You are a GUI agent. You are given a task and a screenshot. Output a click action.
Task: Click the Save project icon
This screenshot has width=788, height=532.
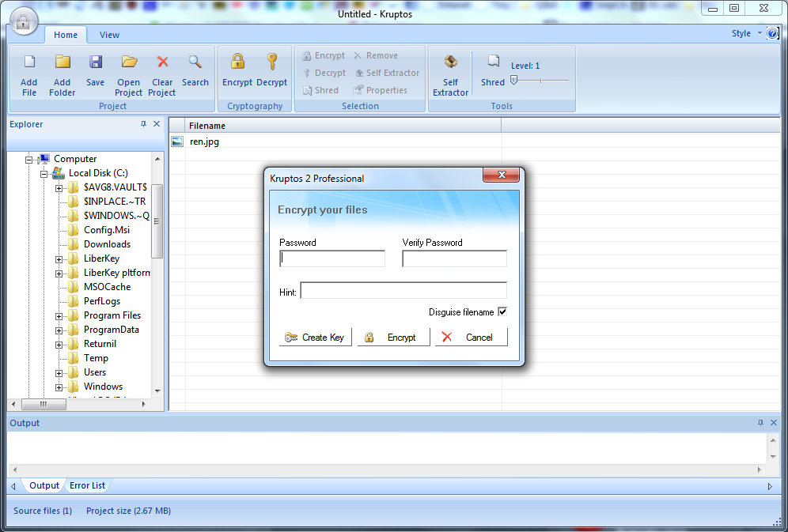tap(96, 62)
